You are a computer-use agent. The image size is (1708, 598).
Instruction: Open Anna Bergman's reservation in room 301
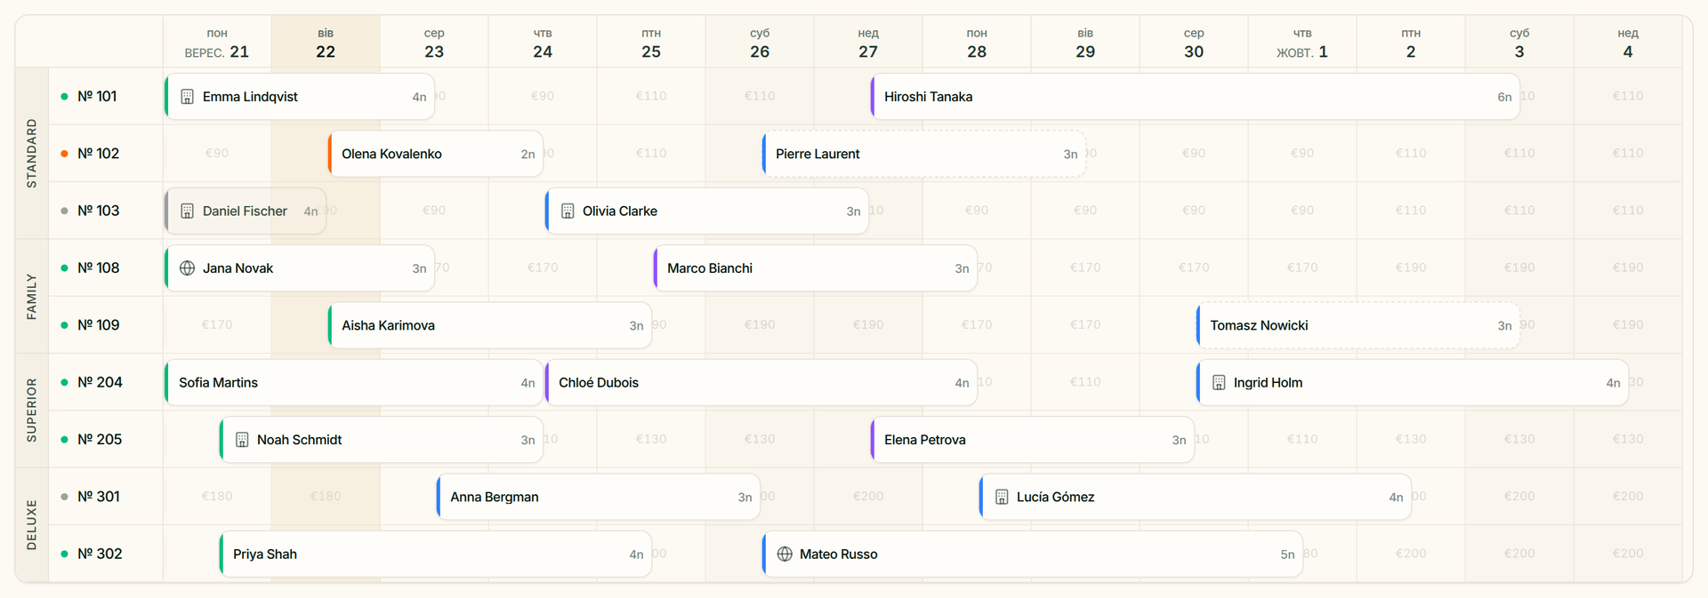(598, 497)
